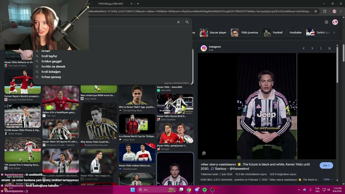The width and height of the screenshot is (345, 194).
Task: Search this image with Google Lens
Action: [204, 153]
